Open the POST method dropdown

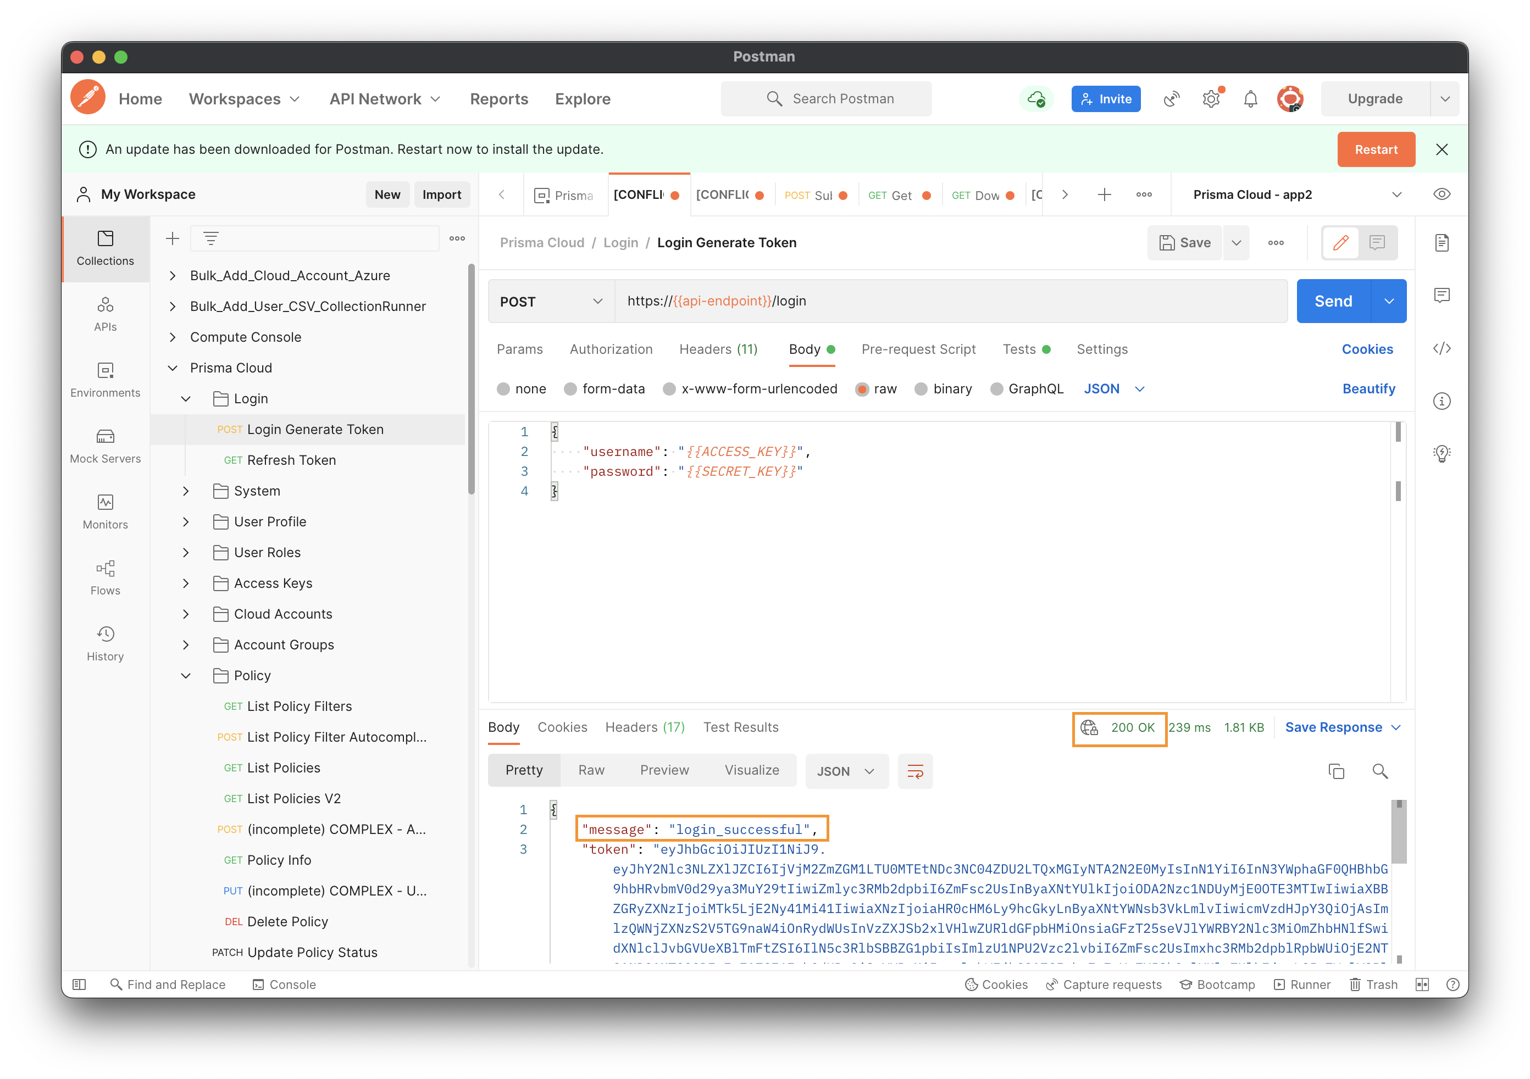click(551, 302)
